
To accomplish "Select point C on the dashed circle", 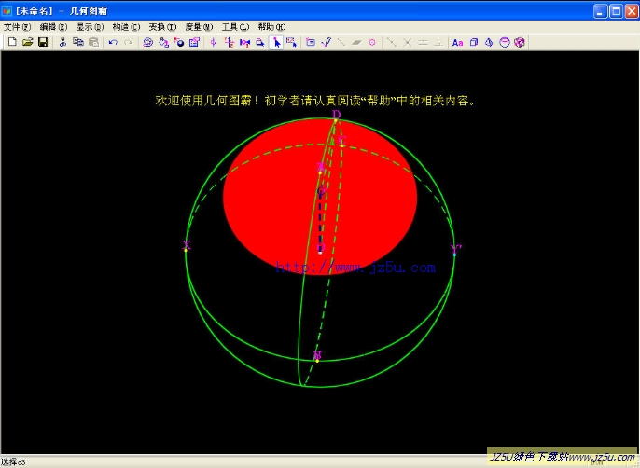I will pos(341,145).
